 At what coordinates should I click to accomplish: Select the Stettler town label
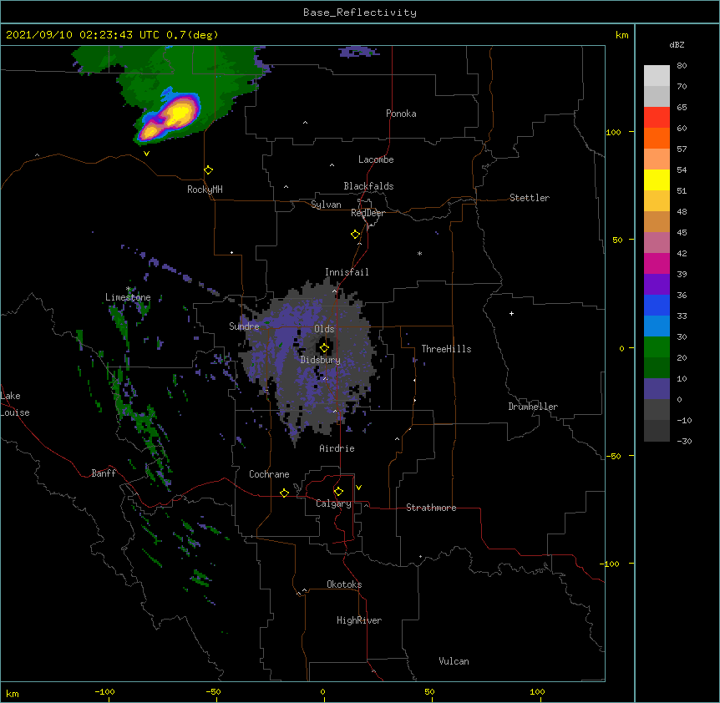530,198
